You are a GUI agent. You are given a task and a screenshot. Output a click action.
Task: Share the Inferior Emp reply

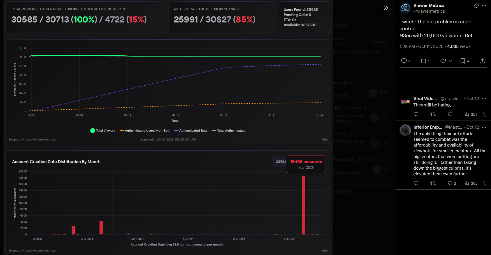tap(484, 183)
